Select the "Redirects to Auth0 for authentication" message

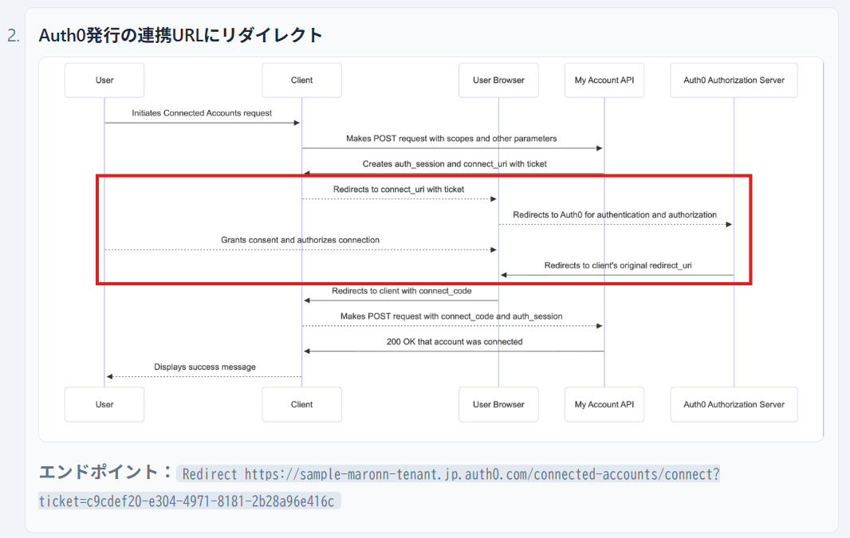[x=615, y=215]
